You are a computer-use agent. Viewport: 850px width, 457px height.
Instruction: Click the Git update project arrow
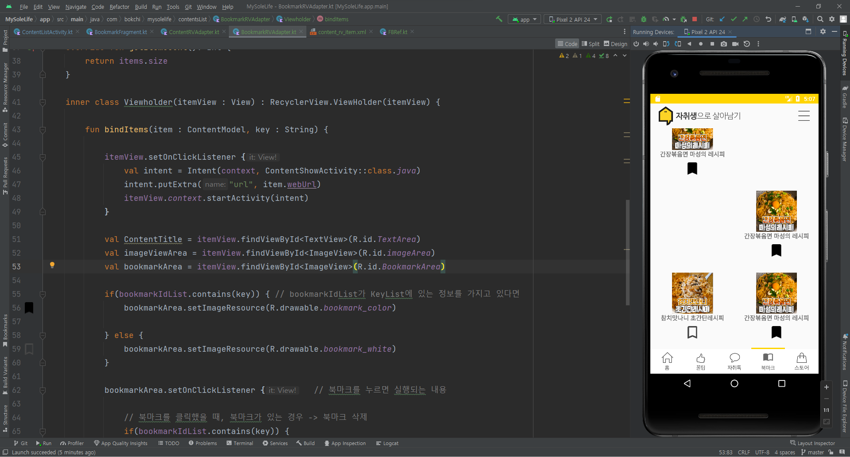pos(722,19)
